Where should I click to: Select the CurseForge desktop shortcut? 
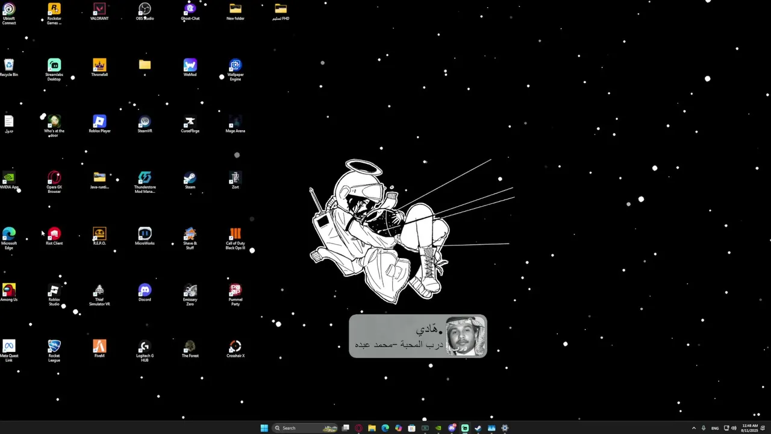(190, 124)
